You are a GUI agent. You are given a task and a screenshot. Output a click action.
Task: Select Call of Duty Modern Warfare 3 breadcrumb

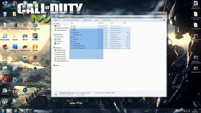coord(86,16)
